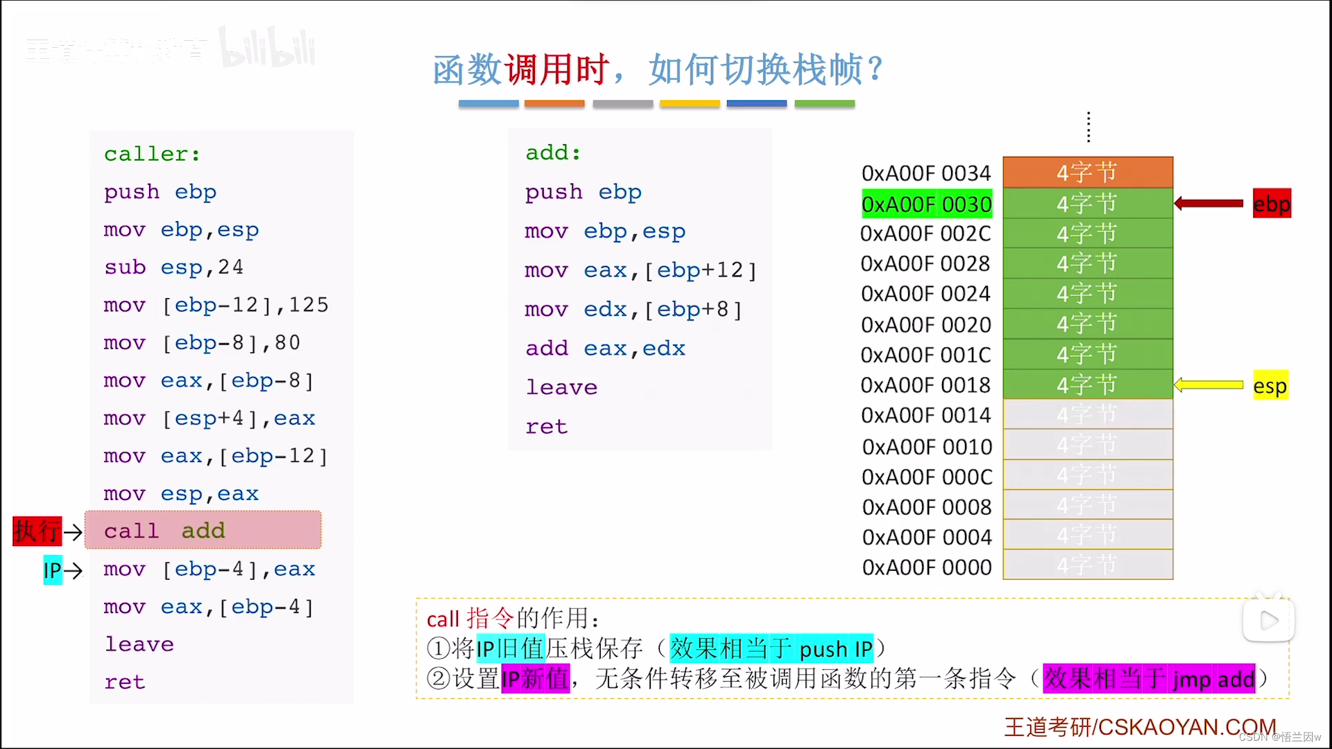The height and width of the screenshot is (749, 1332).
Task: Click the yellow arrow pointing at stack
Action: pyautogui.click(x=1209, y=385)
